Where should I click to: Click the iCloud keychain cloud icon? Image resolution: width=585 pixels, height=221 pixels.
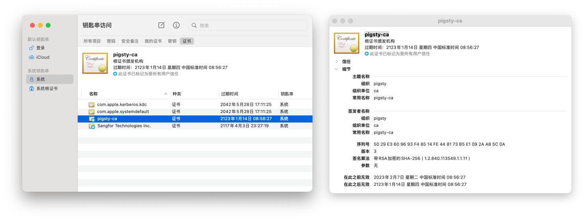pyautogui.click(x=32, y=58)
